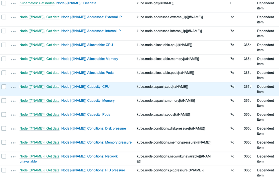
Task: Click the key kube.node.conditions.networkunavailable[{#NAME}]
Action: (173, 159)
